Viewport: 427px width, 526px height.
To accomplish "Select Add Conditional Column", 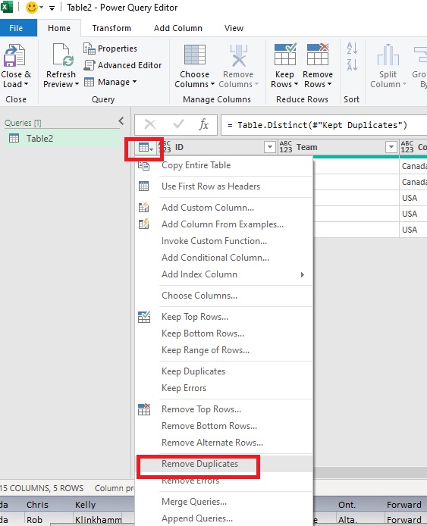I will [x=224, y=258].
